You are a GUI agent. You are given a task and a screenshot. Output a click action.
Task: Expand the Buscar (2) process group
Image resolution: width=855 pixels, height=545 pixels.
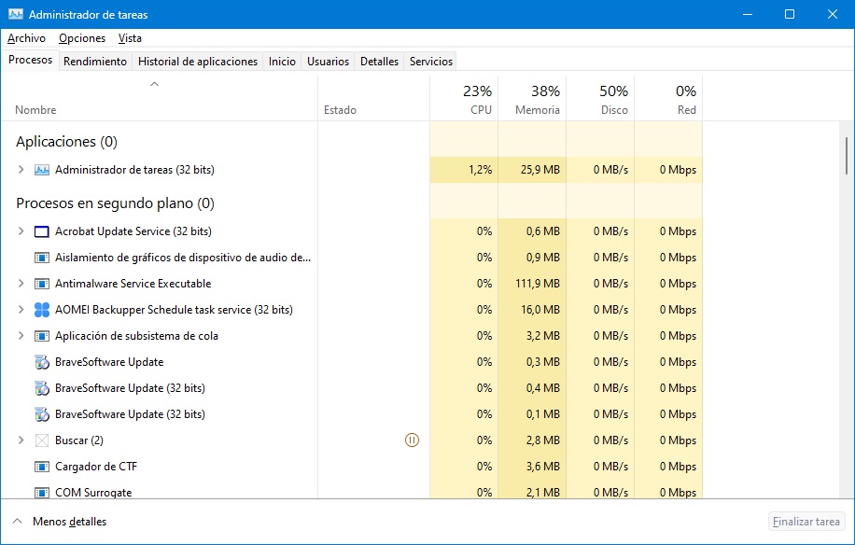21,440
